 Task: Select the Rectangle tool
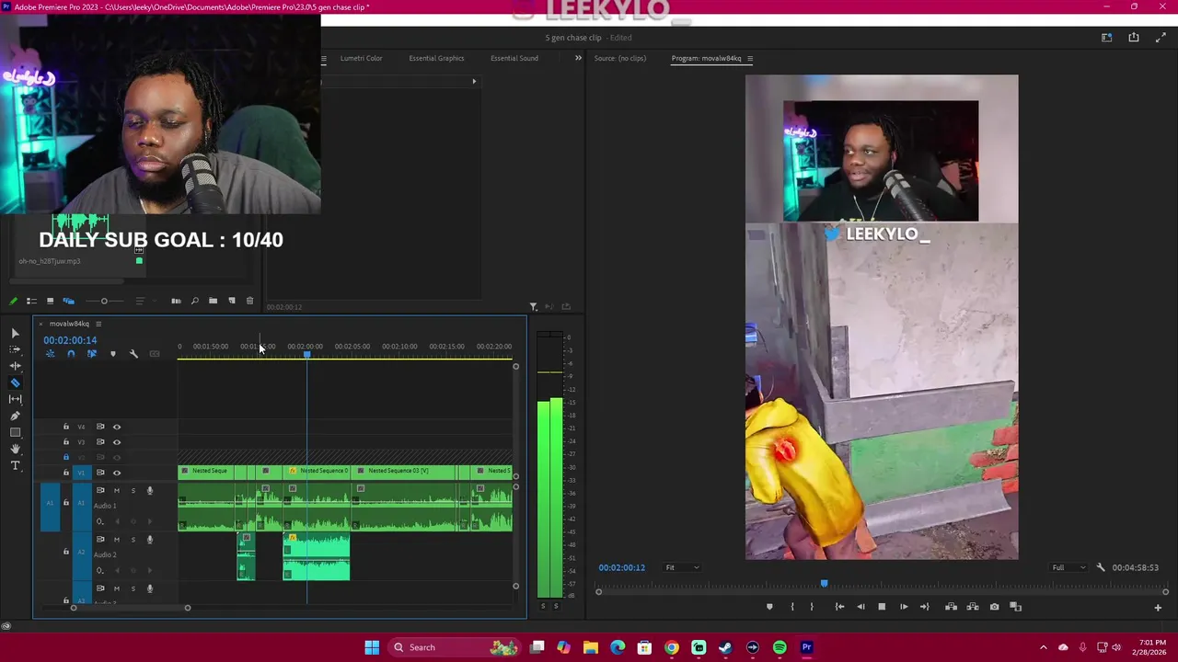(15, 432)
